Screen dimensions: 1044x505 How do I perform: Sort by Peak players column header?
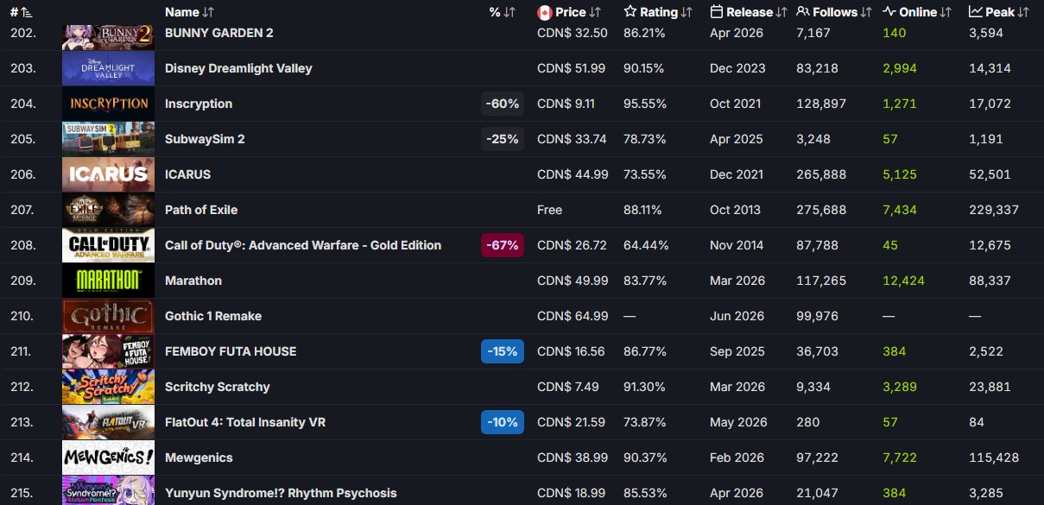(999, 12)
